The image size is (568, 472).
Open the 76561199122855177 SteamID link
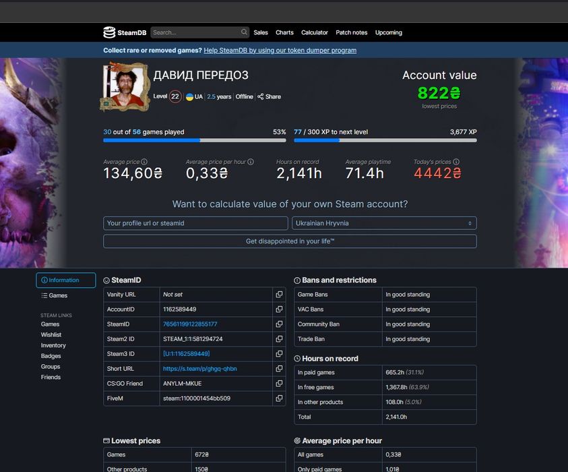click(190, 324)
